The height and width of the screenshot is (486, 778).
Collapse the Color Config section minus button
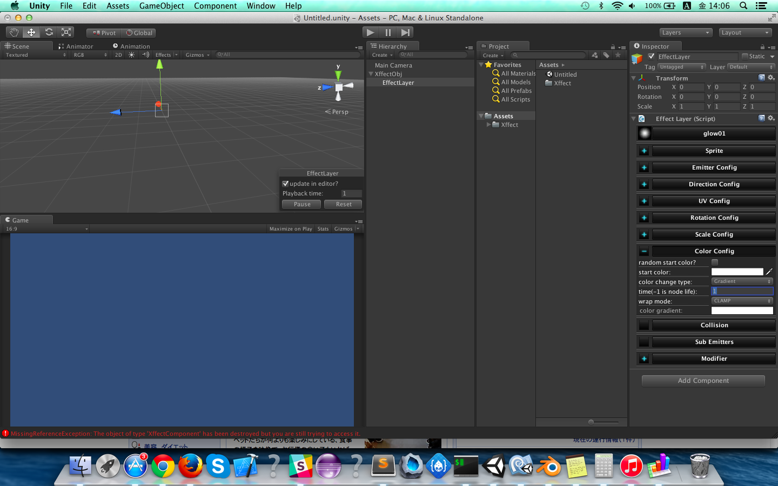pyautogui.click(x=644, y=251)
